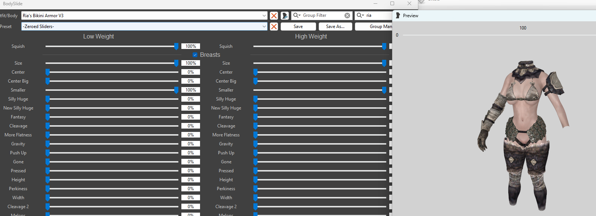
Task: Click inside the Group Filter text field
Action: click(322, 15)
